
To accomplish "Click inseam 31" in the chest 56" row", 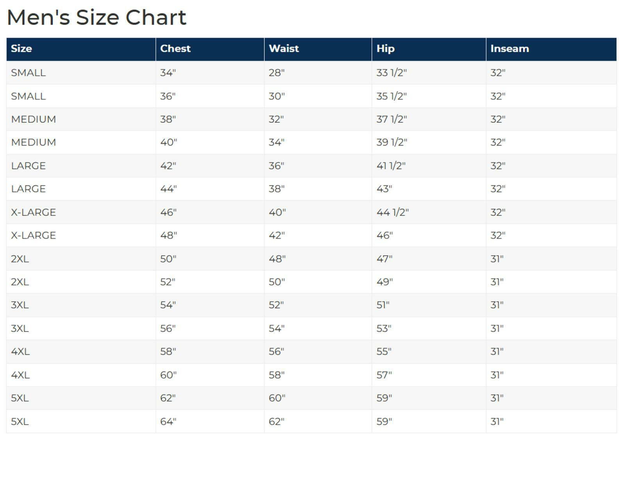I will pos(497,328).
